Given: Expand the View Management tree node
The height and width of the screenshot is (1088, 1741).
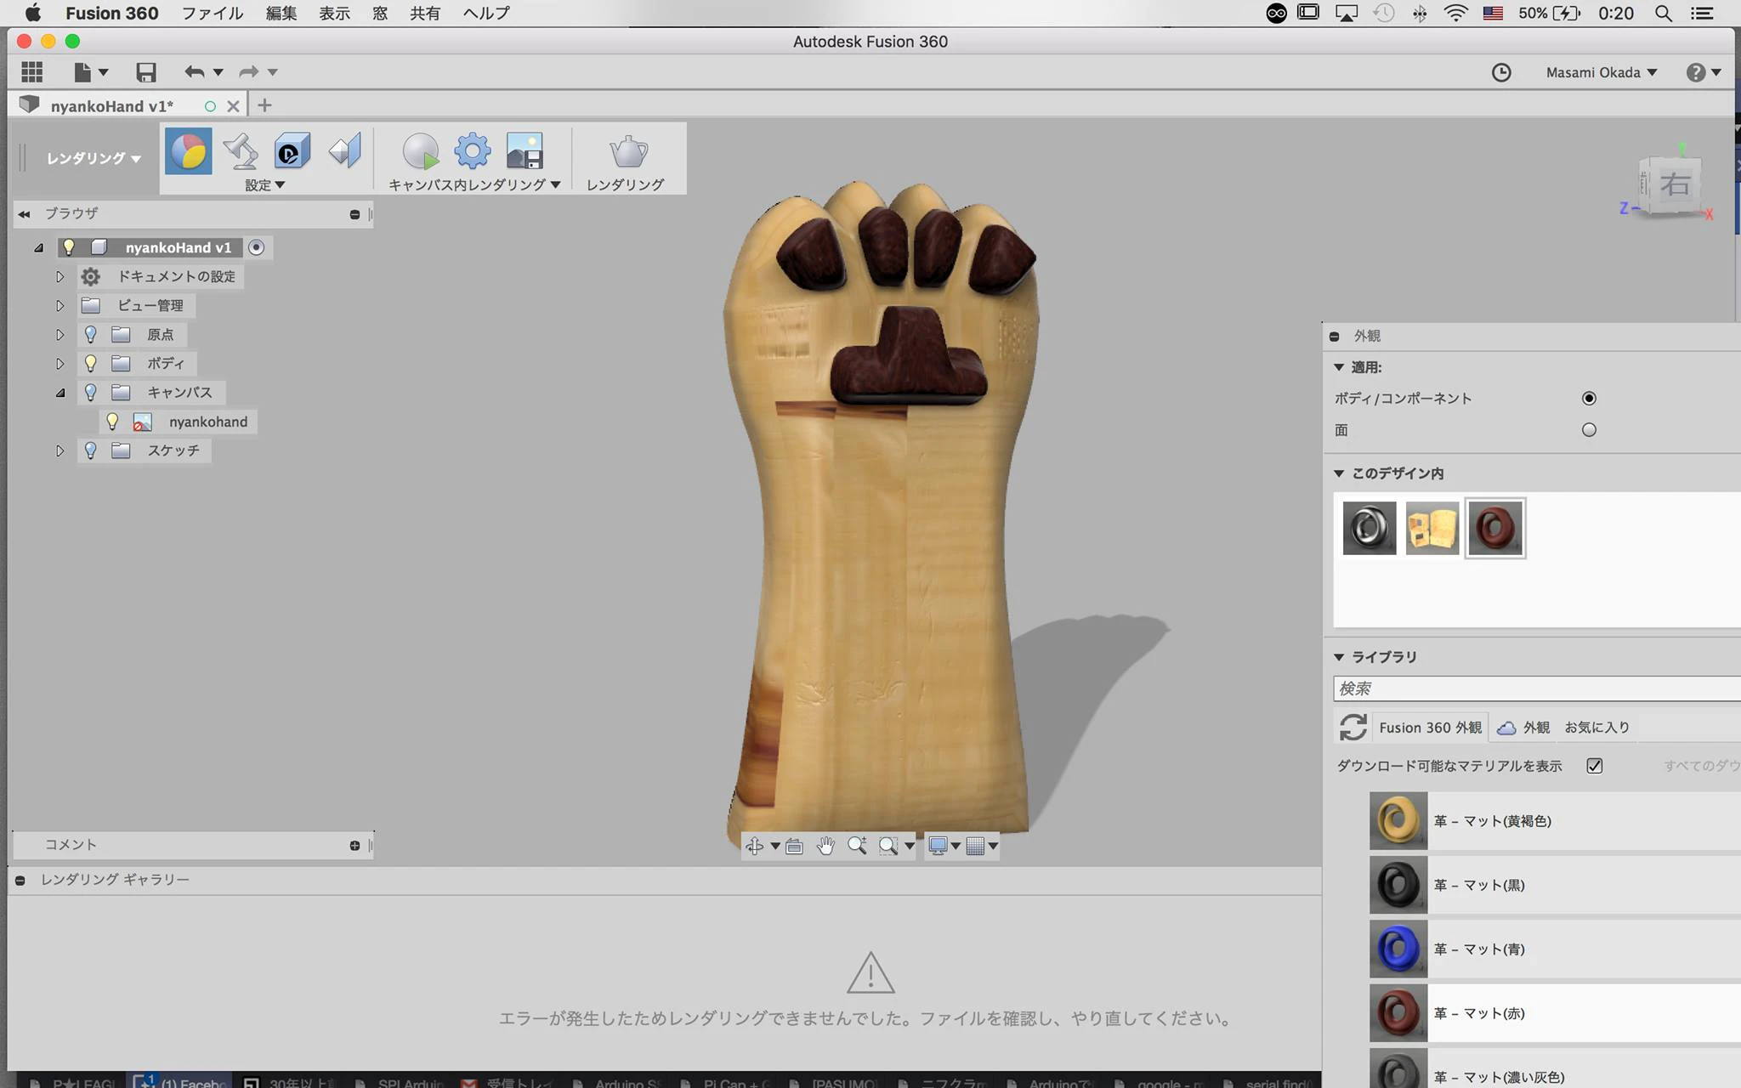Looking at the screenshot, I should 60,306.
